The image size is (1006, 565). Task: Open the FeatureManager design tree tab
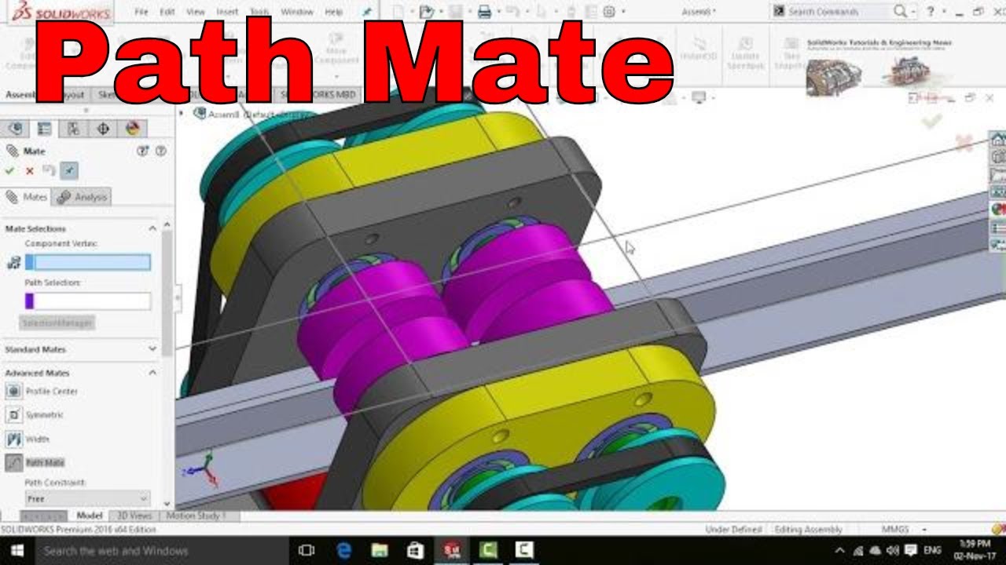15,129
